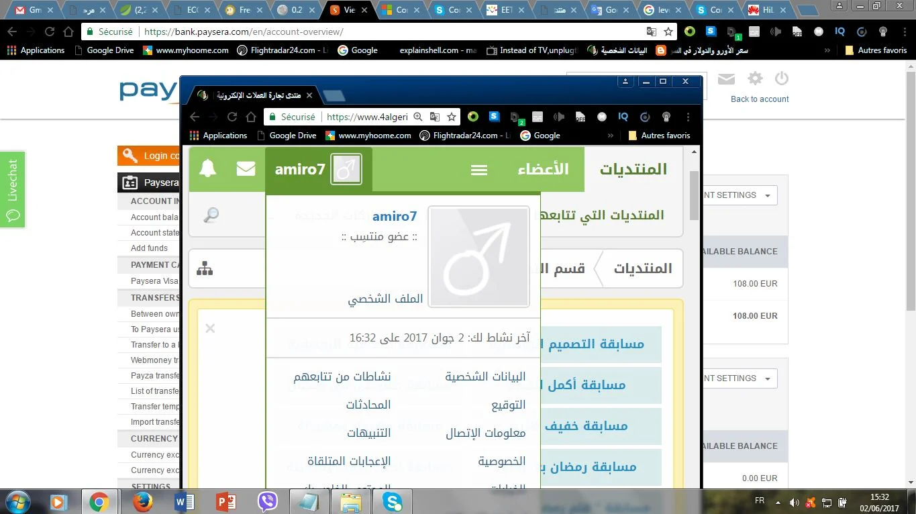Viewport: 916px width, 514px height.
Task: Open the hamburger menu beside الأعضاء
Action: tap(479, 170)
